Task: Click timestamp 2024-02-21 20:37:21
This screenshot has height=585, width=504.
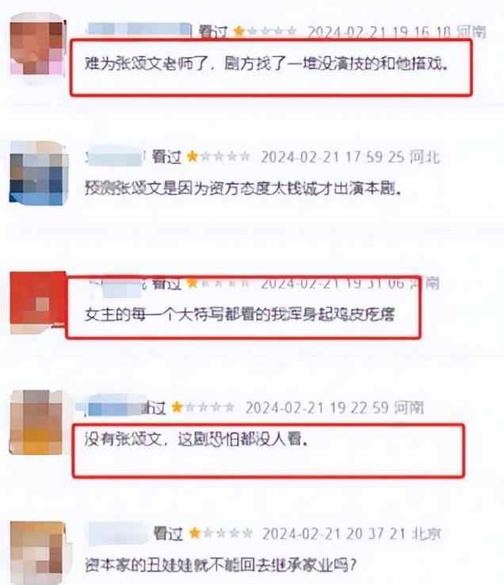Action: [x=334, y=534]
